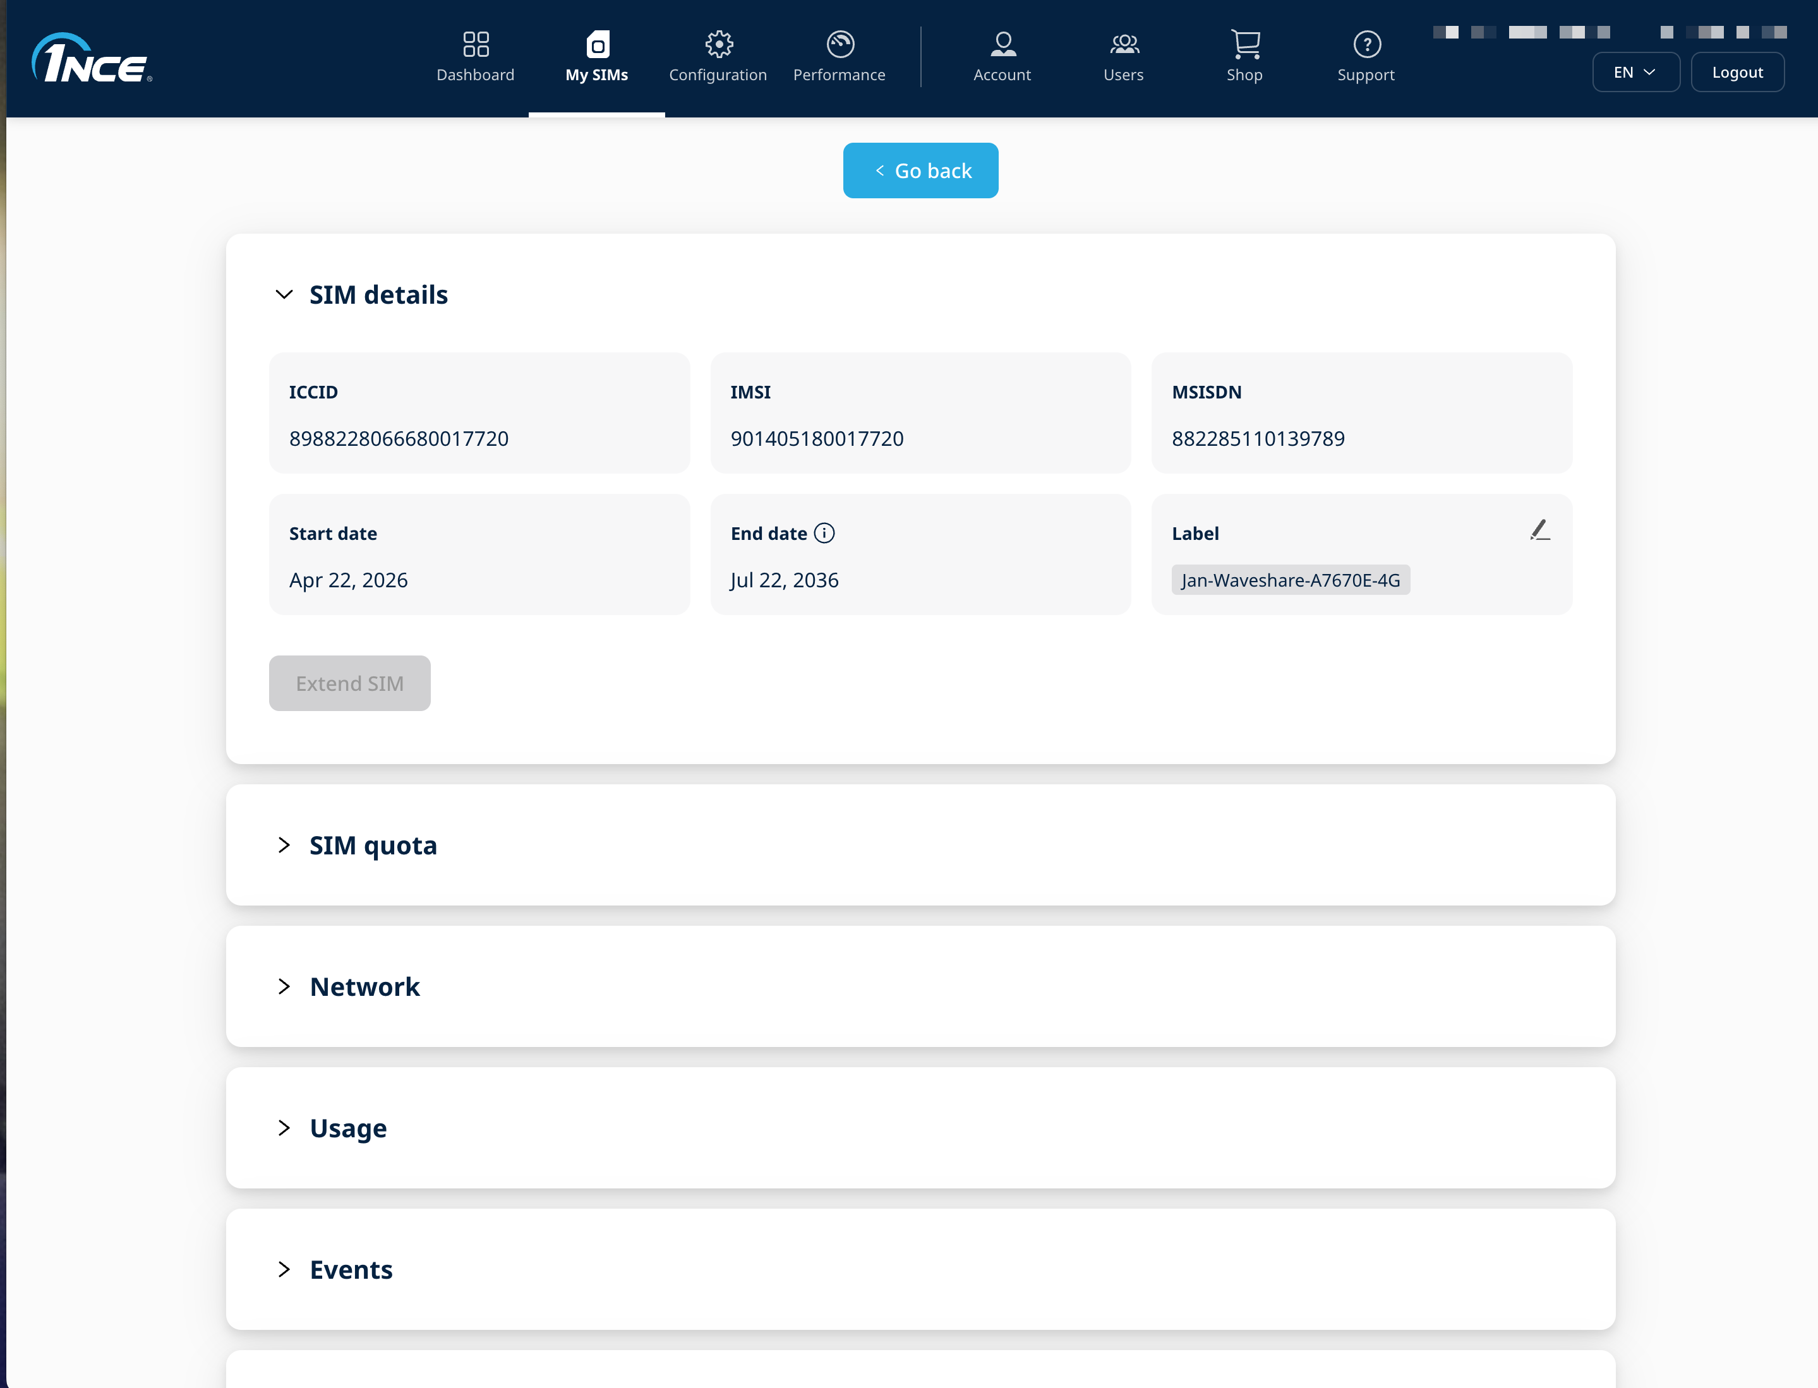
Task: Click the SIM quota heading
Action: [x=373, y=845]
